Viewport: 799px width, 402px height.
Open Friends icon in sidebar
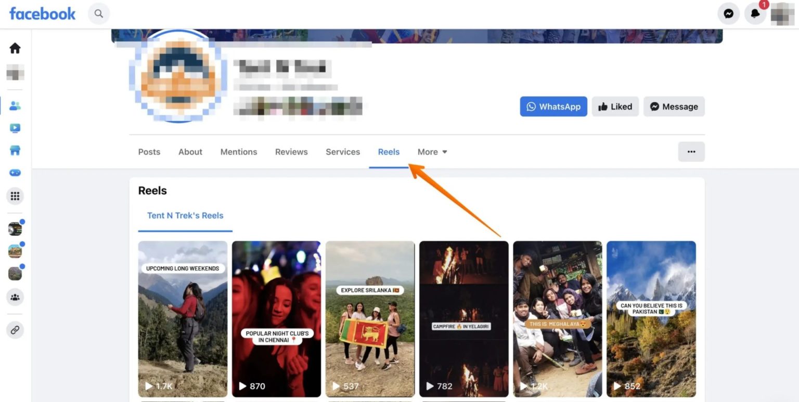(x=15, y=106)
